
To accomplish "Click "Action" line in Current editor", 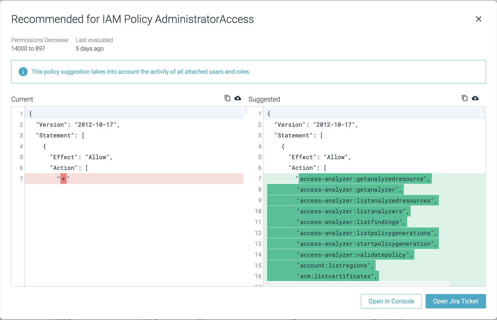I will click(134, 168).
